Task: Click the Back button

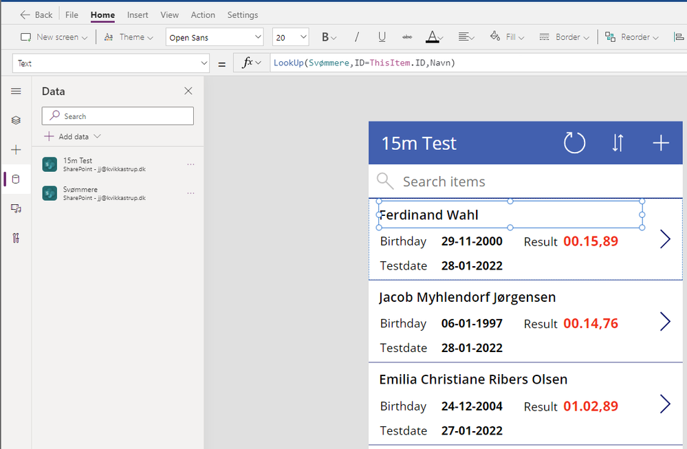Action: click(x=36, y=14)
